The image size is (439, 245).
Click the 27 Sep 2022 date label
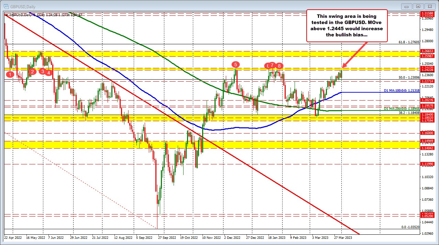click(x=166, y=237)
